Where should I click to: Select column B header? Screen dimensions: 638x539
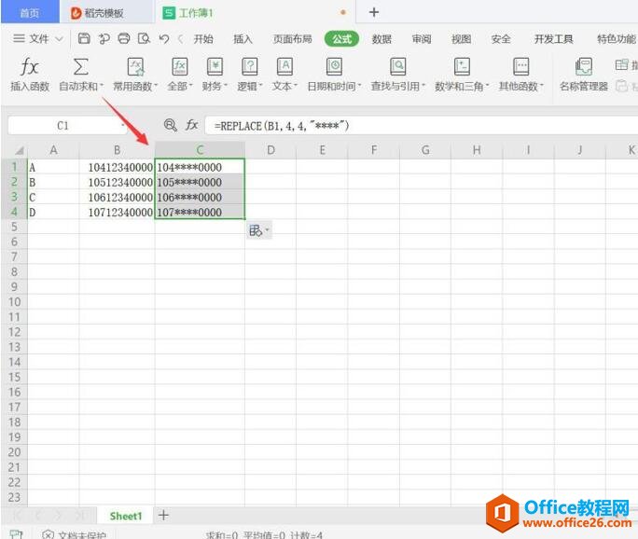(117, 150)
